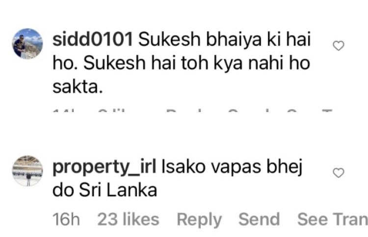368x237 pixels.
Task: Click the 16h timestamp
Action: tap(66, 219)
